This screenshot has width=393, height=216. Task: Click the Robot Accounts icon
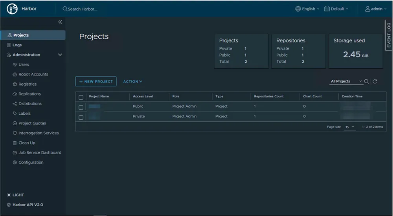pos(15,75)
